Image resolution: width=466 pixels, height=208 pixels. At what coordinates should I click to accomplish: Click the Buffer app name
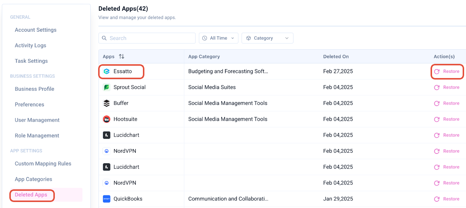click(x=121, y=103)
